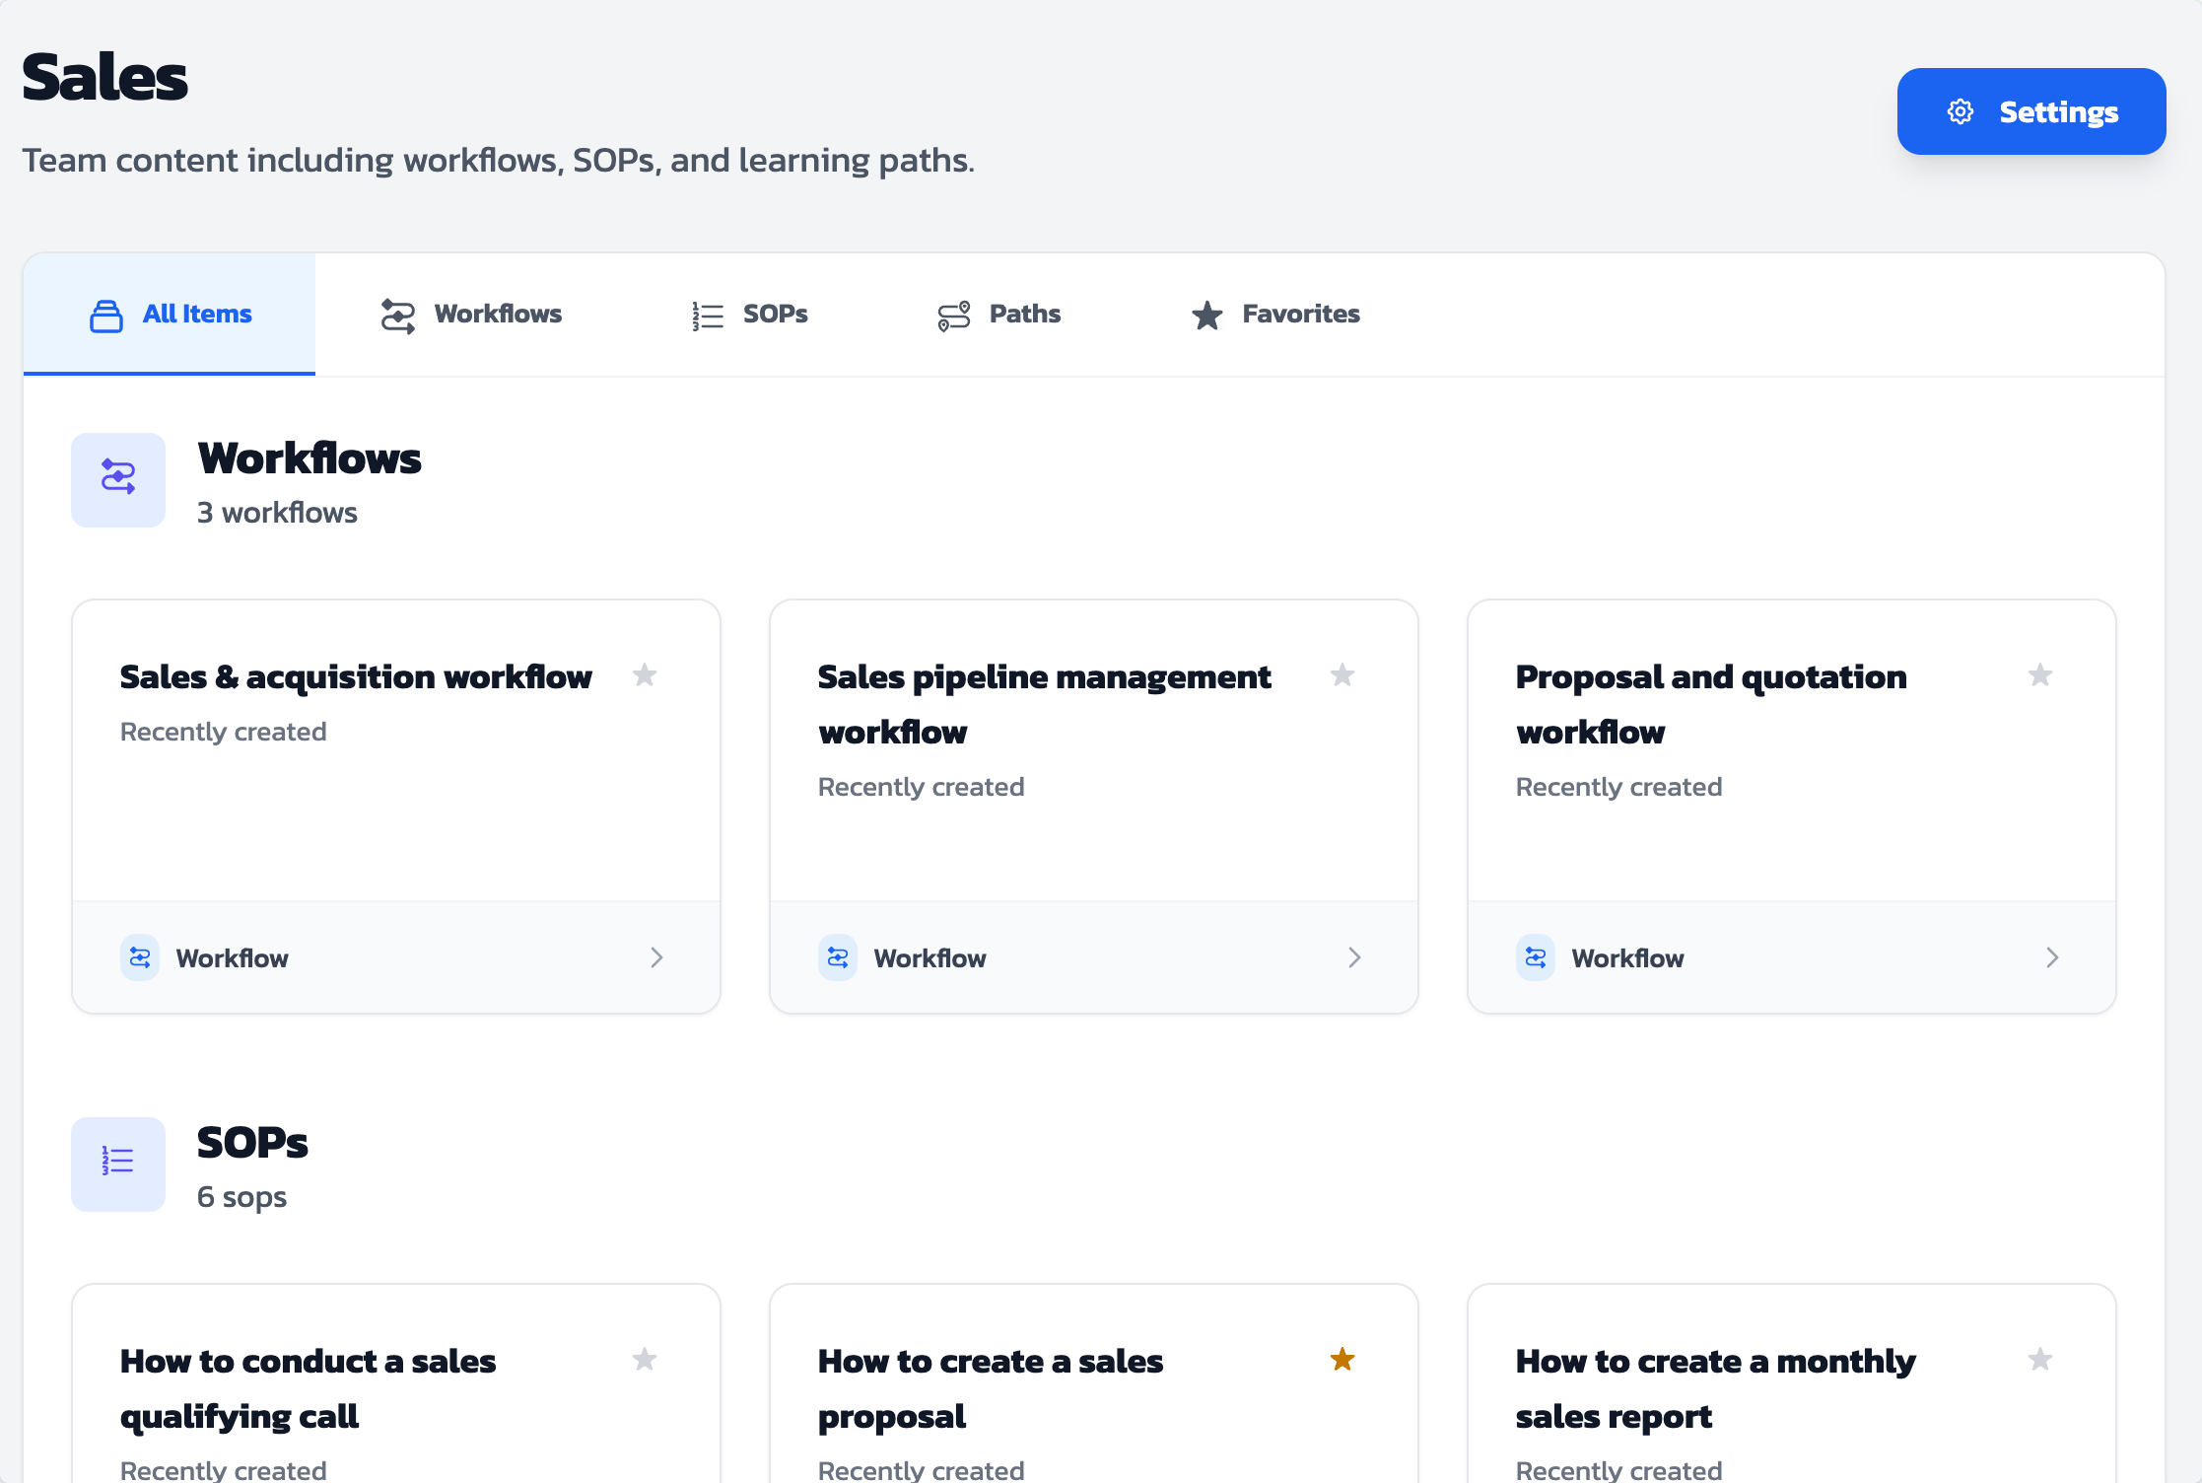
Task: Open Sales pipeline management workflow chevron
Action: (1355, 957)
